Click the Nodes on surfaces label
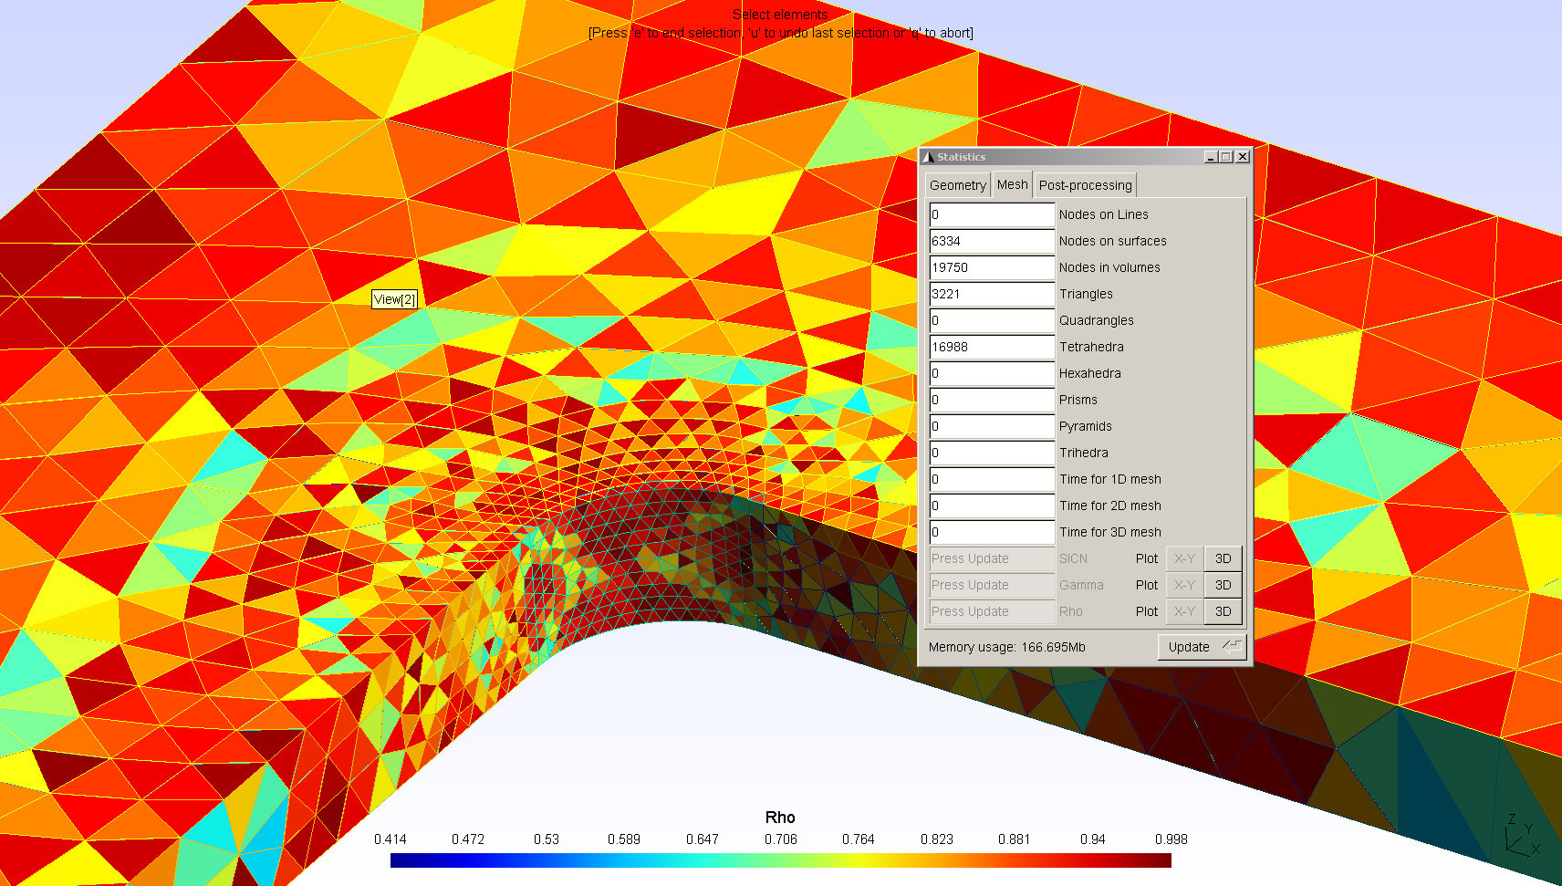The height and width of the screenshot is (886, 1562). 1112,241
